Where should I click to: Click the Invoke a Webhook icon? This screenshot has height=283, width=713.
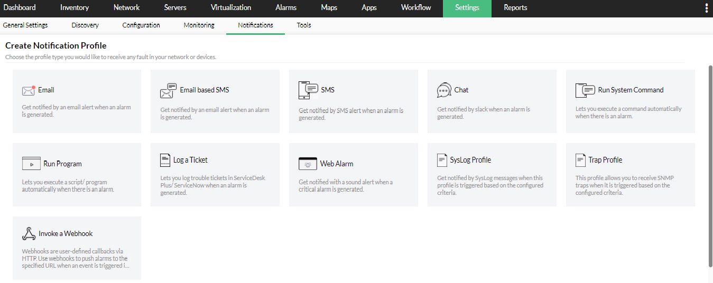click(29, 233)
